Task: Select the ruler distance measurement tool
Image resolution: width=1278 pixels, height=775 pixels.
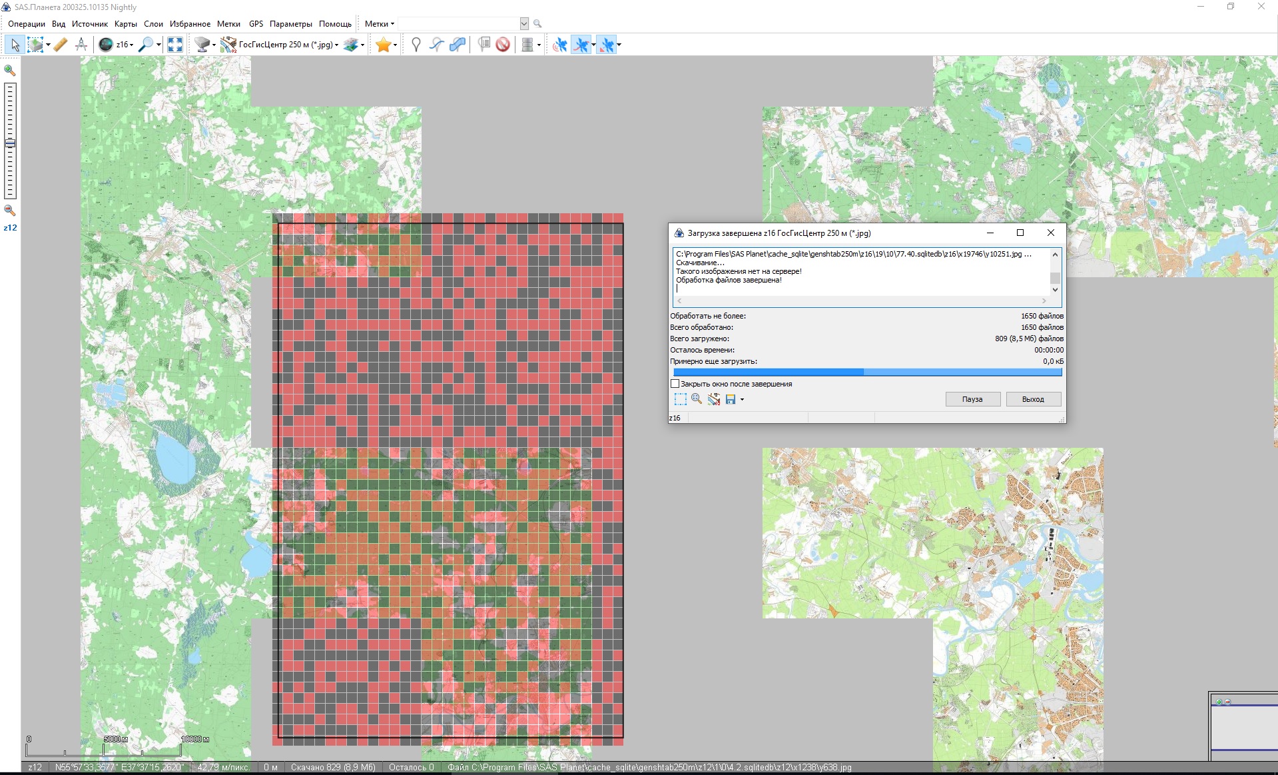Action: [61, 45]
